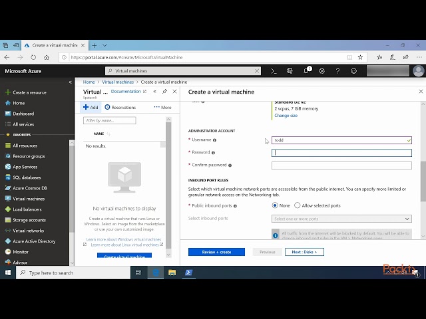
Task: Open Learn more about Linux virtual machines
Action: [124, 245]
